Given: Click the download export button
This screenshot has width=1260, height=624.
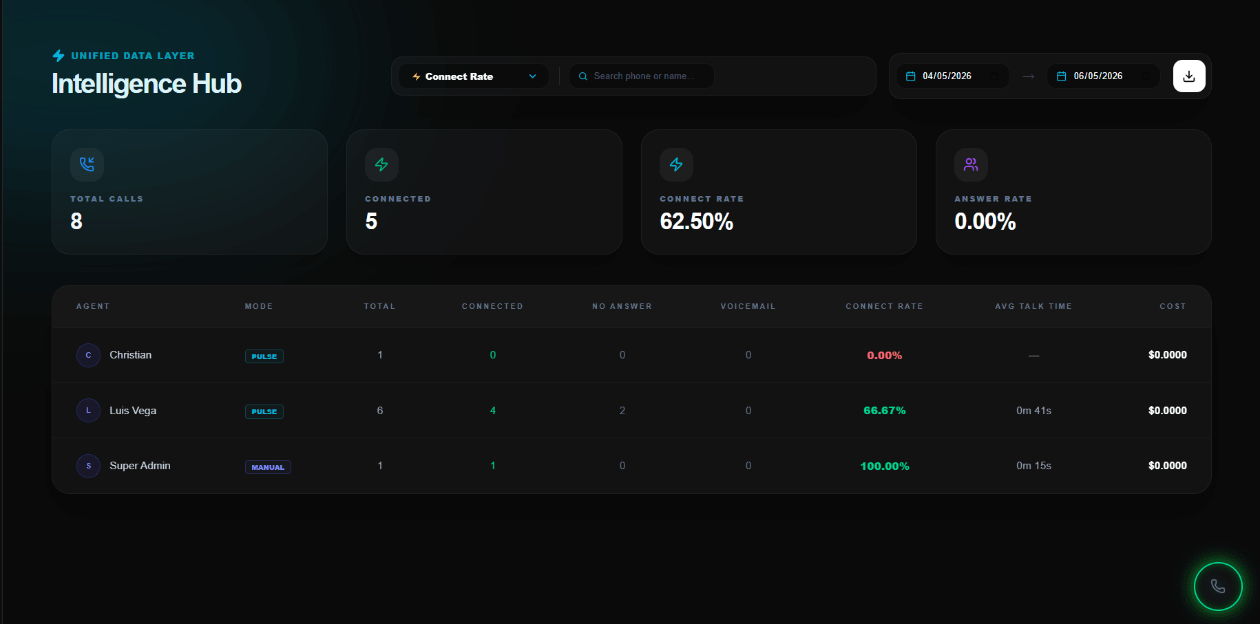Looking at the screenshot, I should [x=1189, y=76].
